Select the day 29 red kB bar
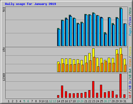 point(117,96)
